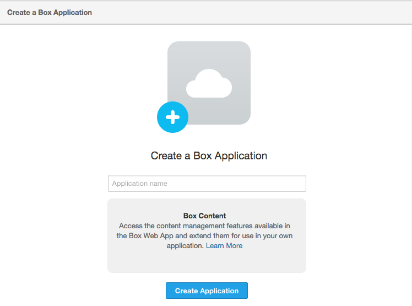Click the blue plus icon

pyautogui.click(x=172, y=117)
